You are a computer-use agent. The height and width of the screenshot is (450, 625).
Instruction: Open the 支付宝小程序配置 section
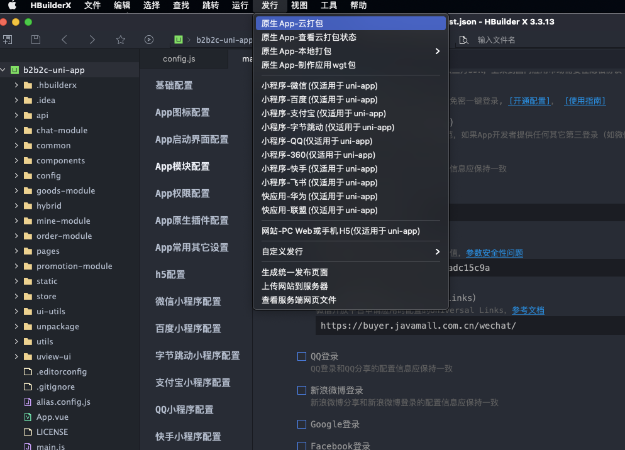(x=193, y=383)
